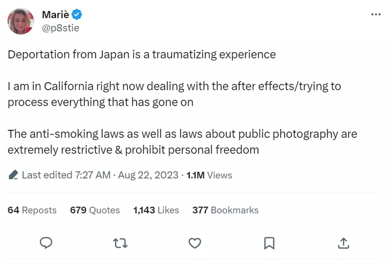Screen dimensions: 391x265
Task: Open Mariè's profile picture
Action: [21, 21]
